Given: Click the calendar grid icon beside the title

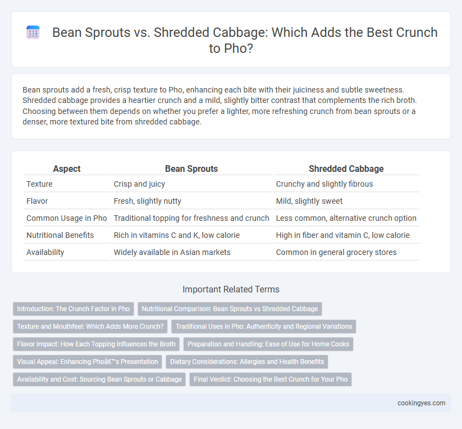Looking at the screenshot, I should coord(33,32).
